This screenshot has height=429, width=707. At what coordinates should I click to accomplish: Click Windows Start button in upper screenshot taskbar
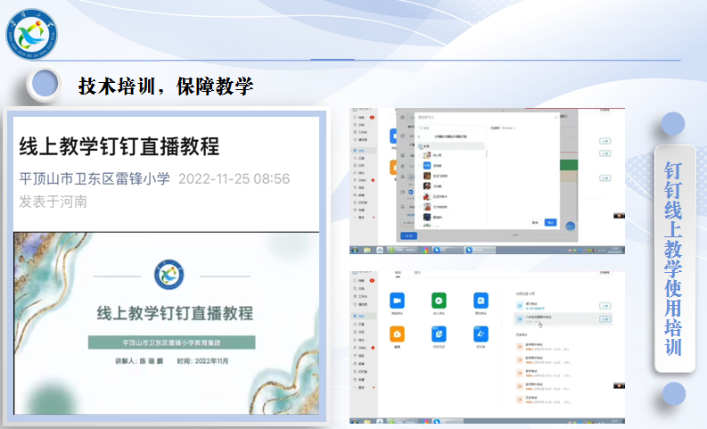pyautogui.click(x=354, y=250)
